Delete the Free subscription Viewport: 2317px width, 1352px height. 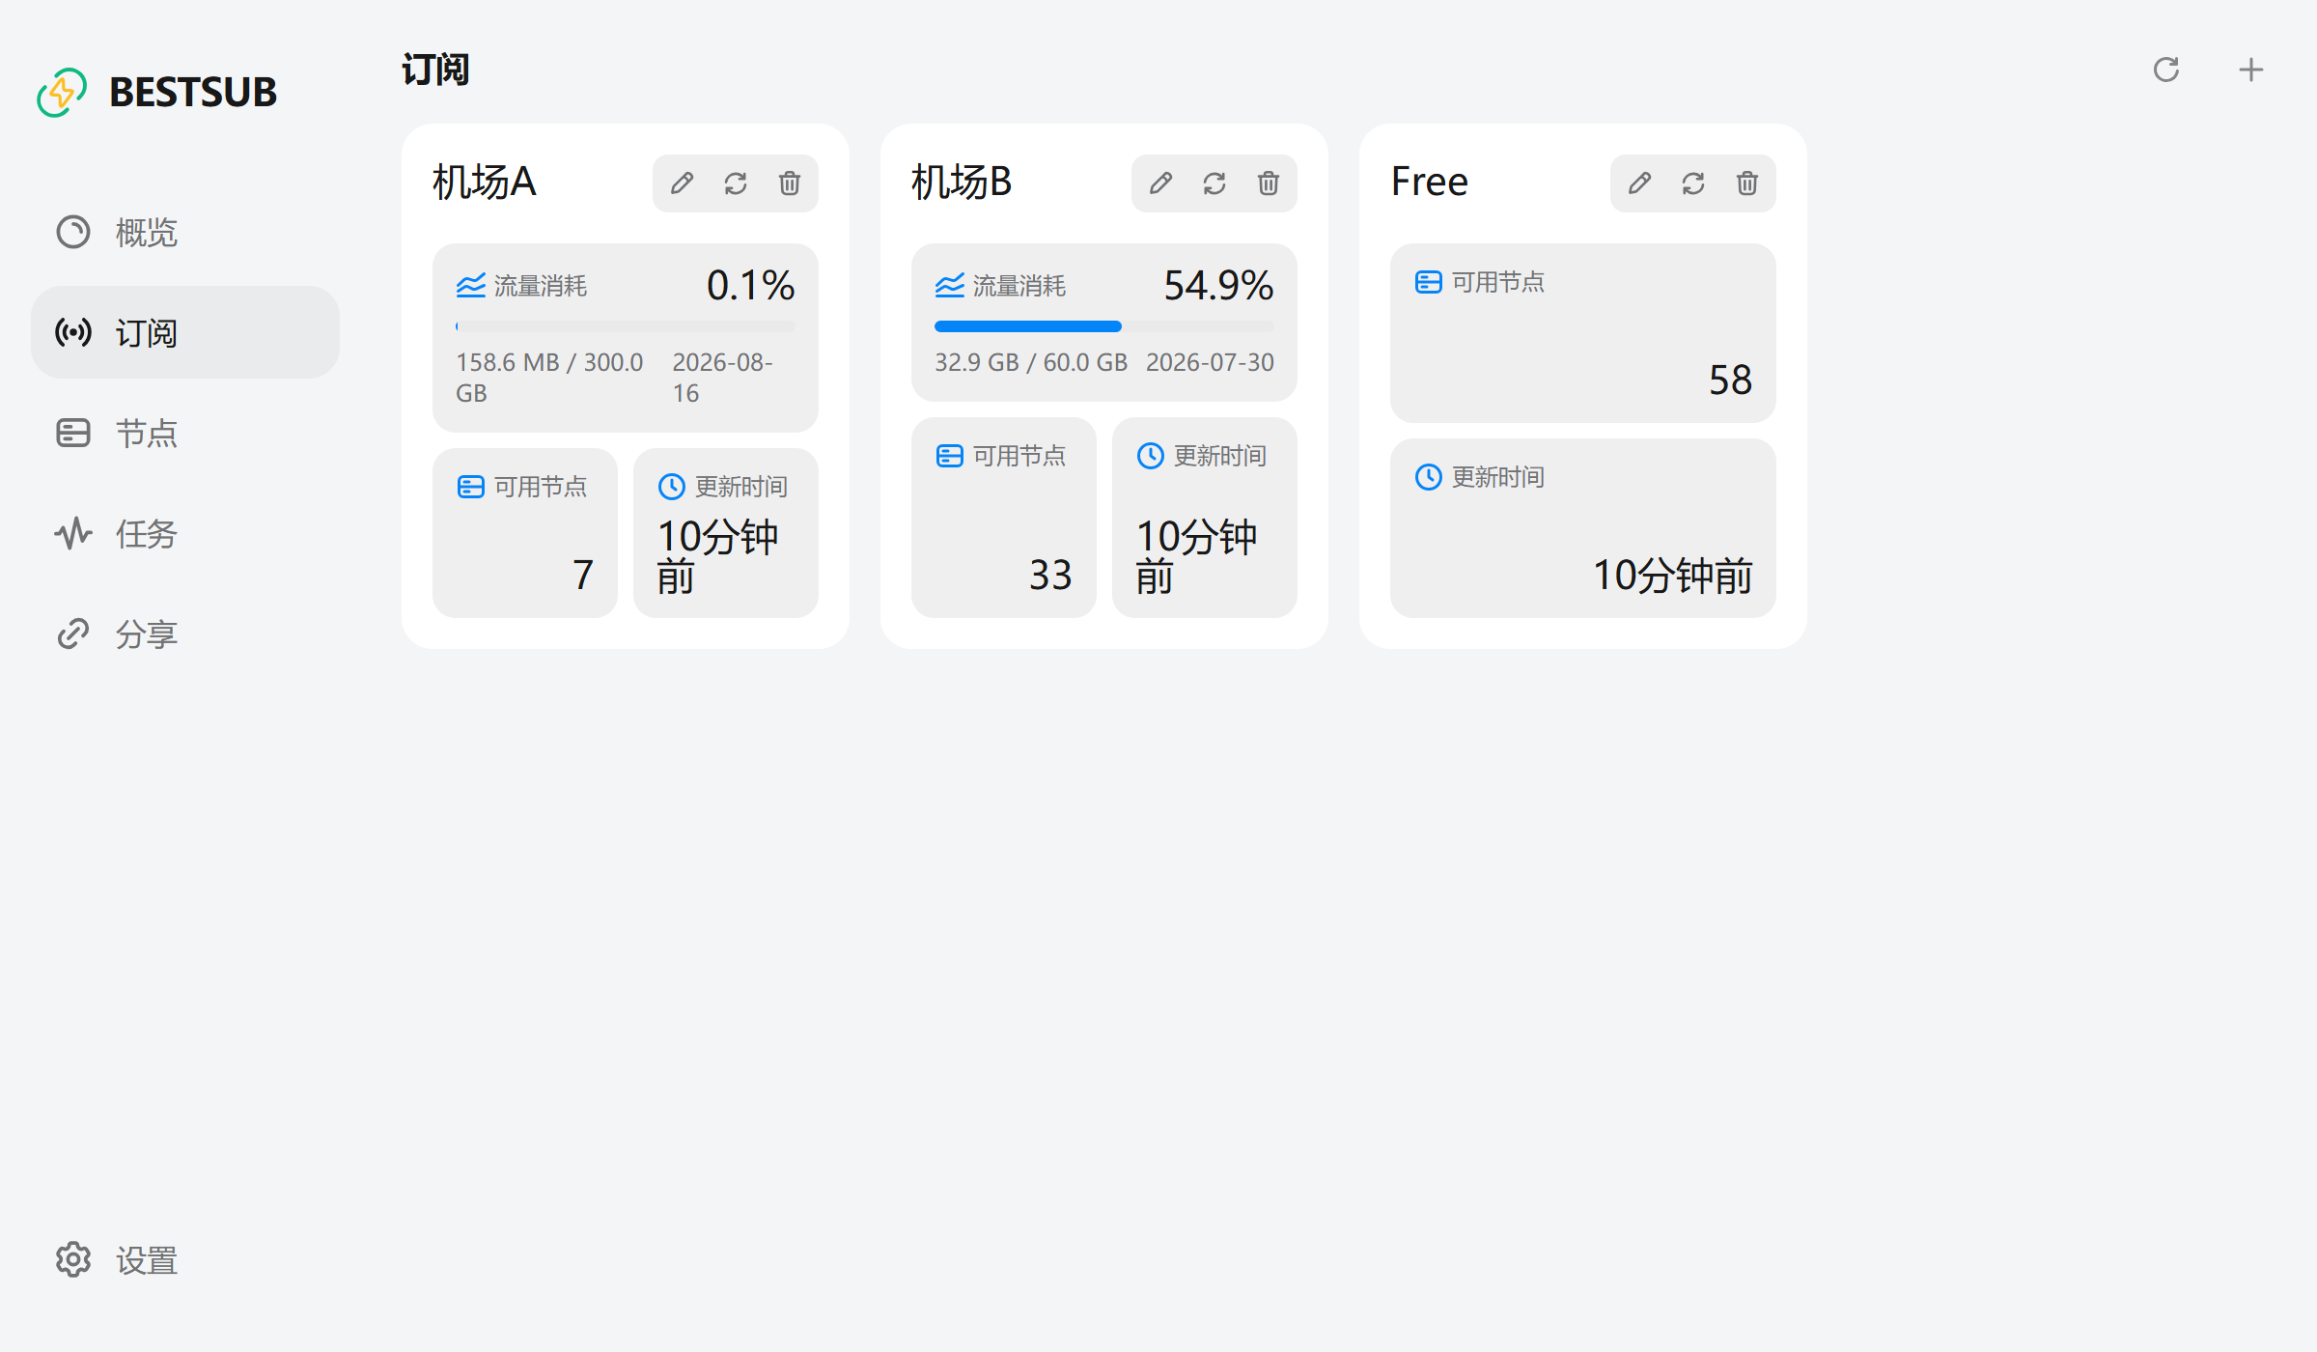[x=1747, y=183]
